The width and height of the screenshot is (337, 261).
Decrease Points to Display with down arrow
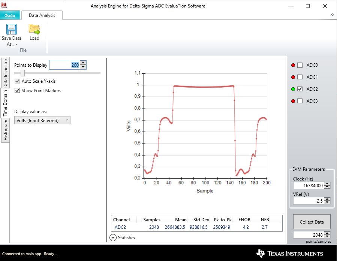pos(83,67)
